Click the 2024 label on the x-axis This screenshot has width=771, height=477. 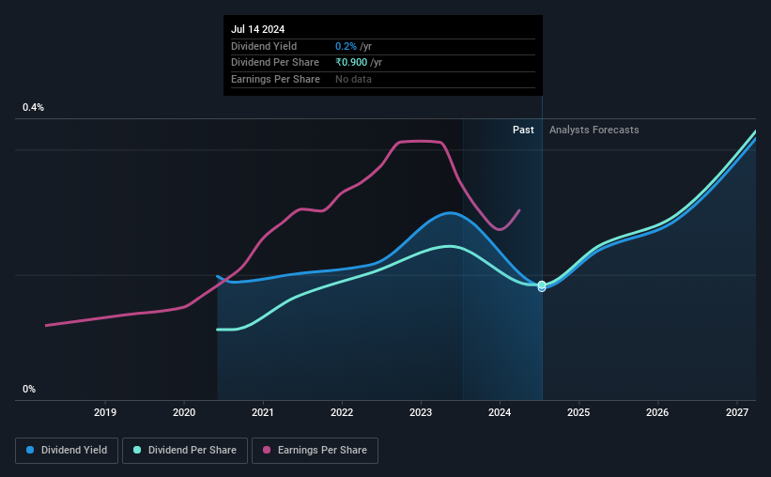tap(500, 412)
